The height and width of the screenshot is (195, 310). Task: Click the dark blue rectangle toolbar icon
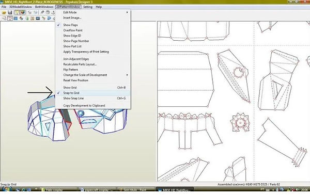click(38, 19)
